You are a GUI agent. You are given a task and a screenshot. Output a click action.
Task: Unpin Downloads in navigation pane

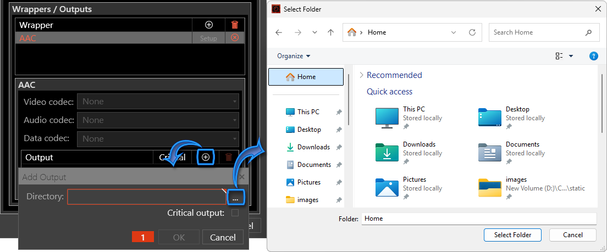339,147
